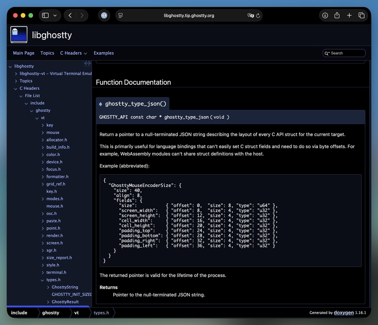Open key.h tree entry

[52, 191]
